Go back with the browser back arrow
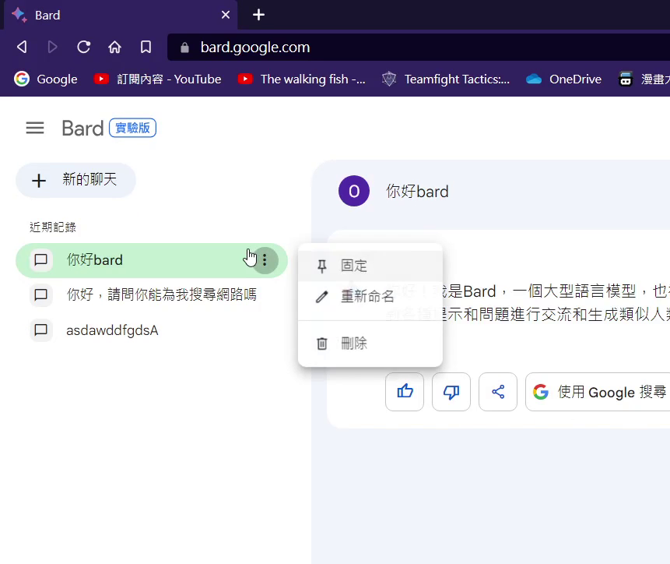Image resolution: width=670 pixels, height=564 pixels. pyautogui.click(x=23, y=47)
